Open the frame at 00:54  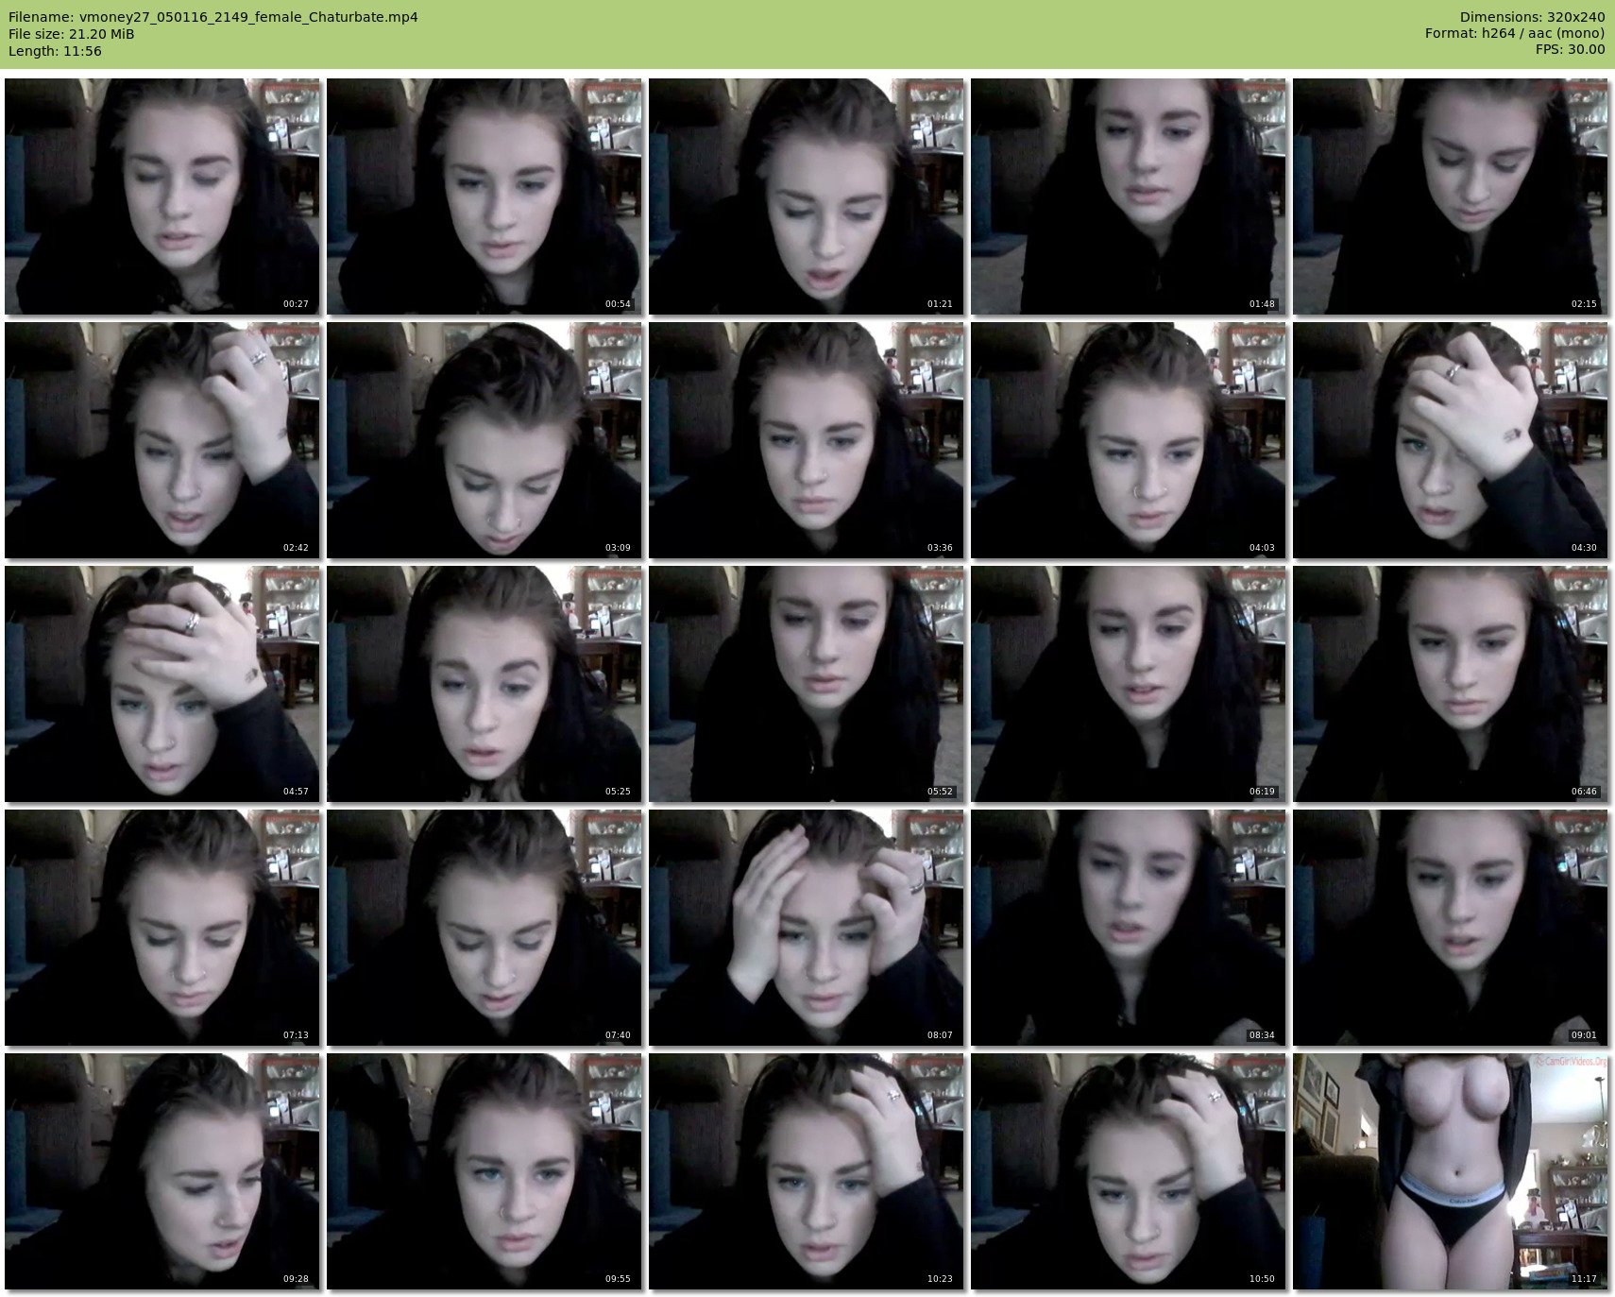tap(484, 196)
